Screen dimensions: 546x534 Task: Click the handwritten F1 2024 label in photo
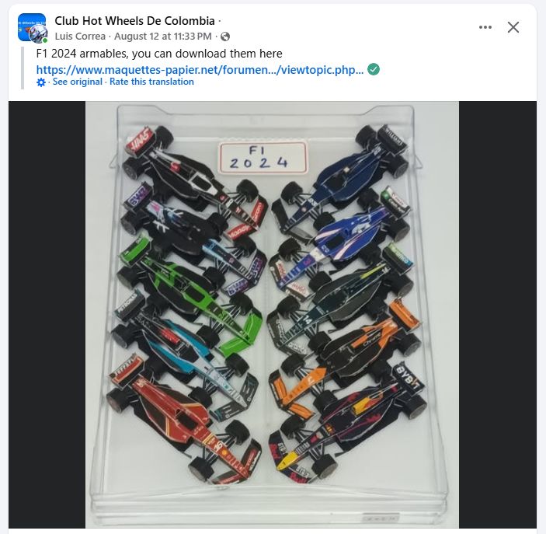(x=263, y=158)
